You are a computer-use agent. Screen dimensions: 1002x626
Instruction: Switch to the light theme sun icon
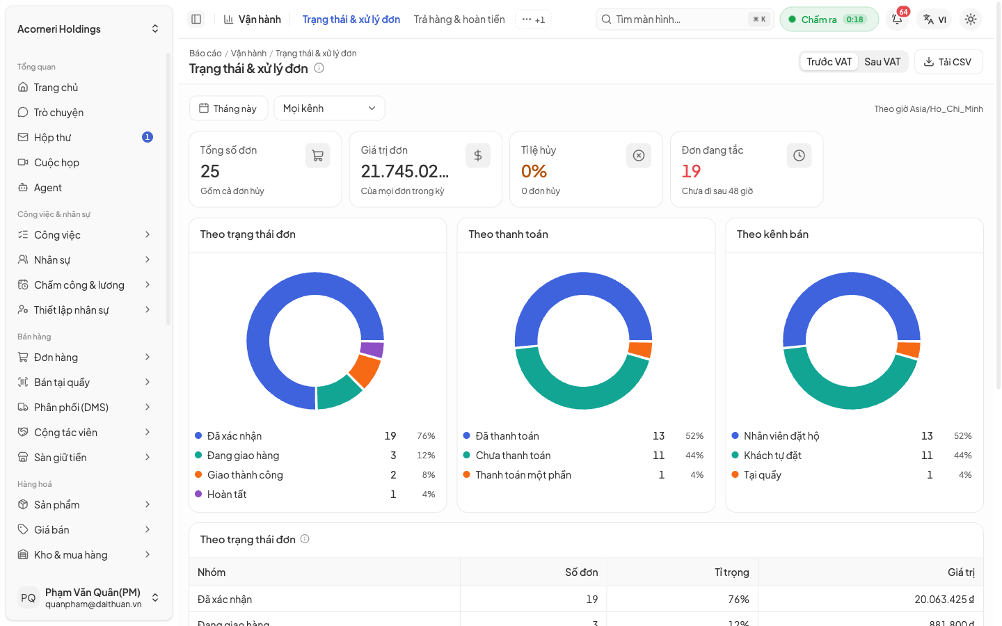[x=971, y=19]
